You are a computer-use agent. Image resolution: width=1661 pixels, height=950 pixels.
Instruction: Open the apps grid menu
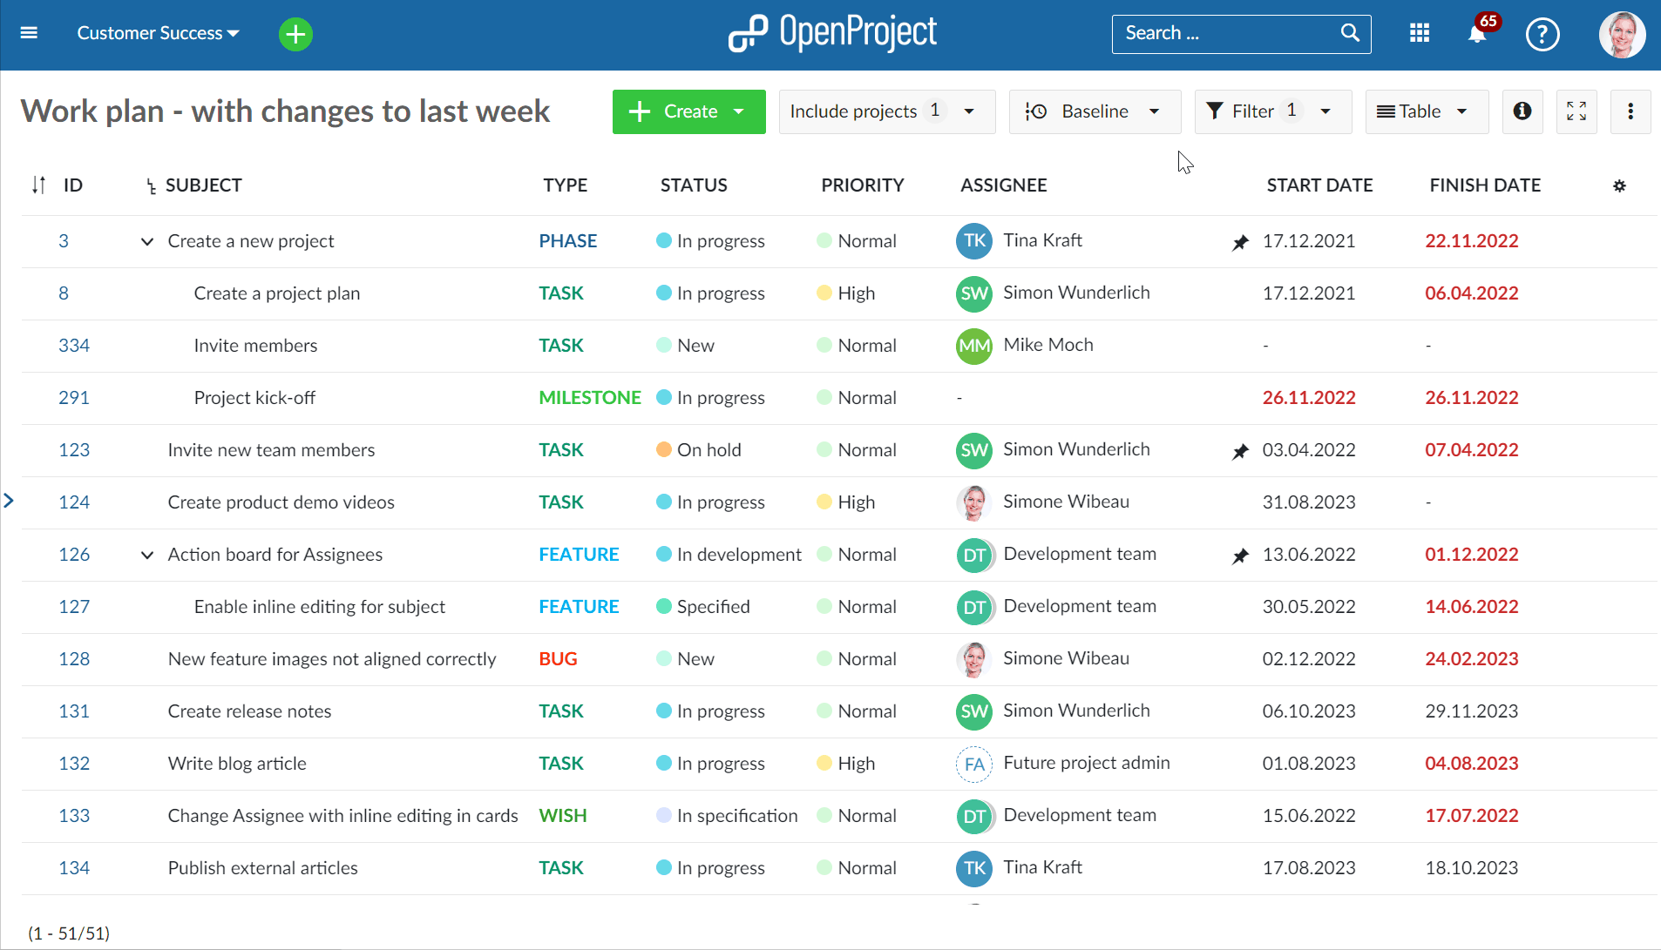[1419, 34]
